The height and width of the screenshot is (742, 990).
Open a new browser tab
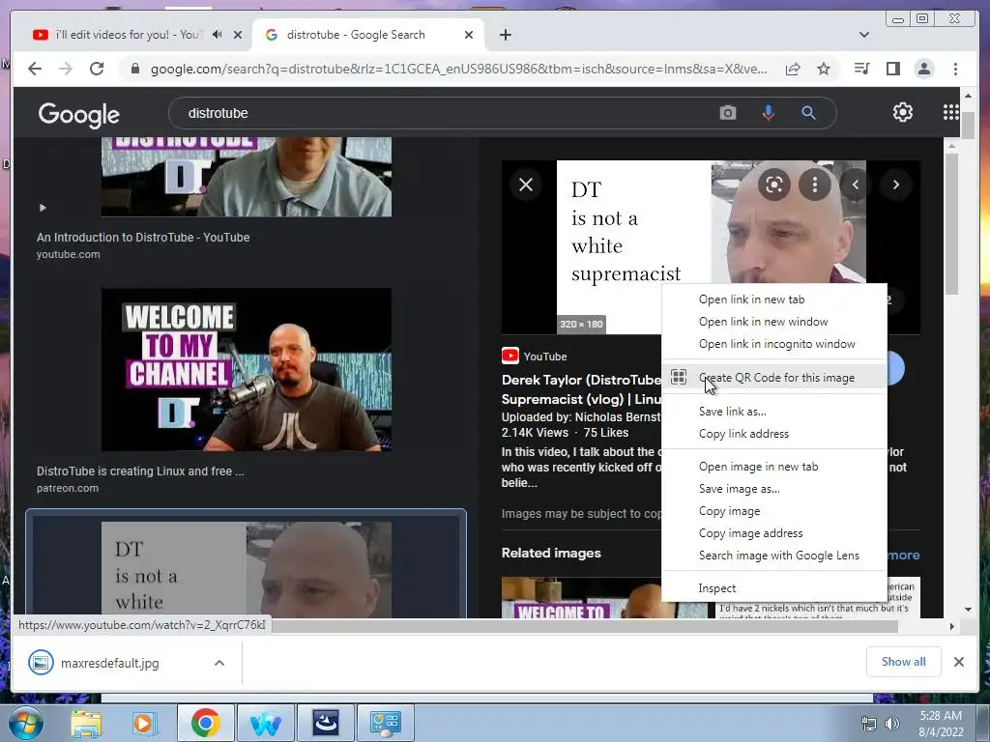click(505, 35)
